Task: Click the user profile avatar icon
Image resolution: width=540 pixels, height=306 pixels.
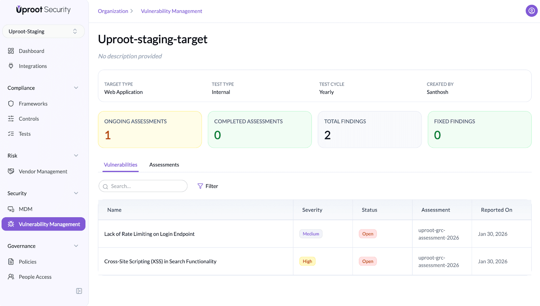Action: point(531,11)
